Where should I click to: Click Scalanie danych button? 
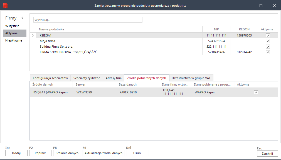[x=67, y=153]
